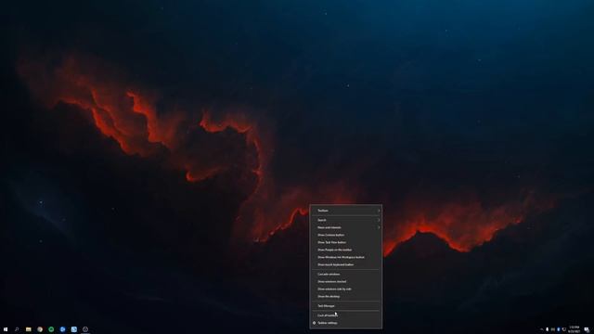The height and width of the screenshot is (334, 594).
Task: Open the Action Center notification icon
Action: [587, 329]
